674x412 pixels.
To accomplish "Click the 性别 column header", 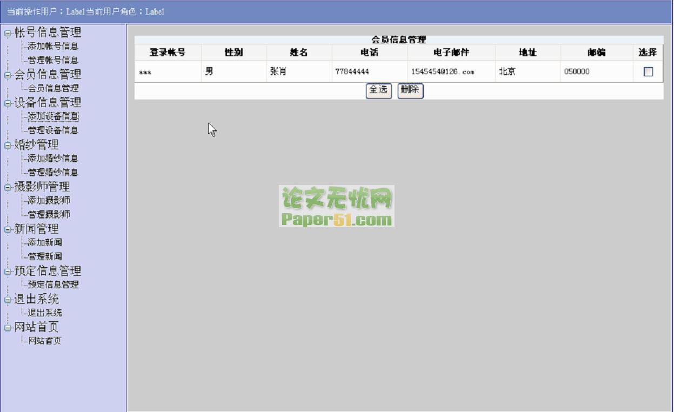I will (233, 52).
